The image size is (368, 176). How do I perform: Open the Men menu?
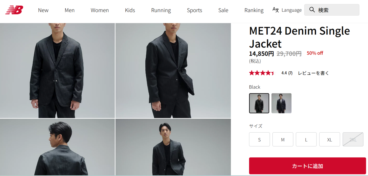click(70, 10)
